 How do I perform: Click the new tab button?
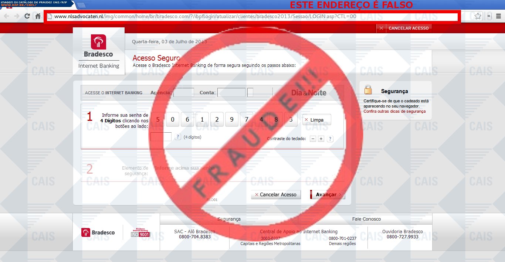tap(81, 5)
